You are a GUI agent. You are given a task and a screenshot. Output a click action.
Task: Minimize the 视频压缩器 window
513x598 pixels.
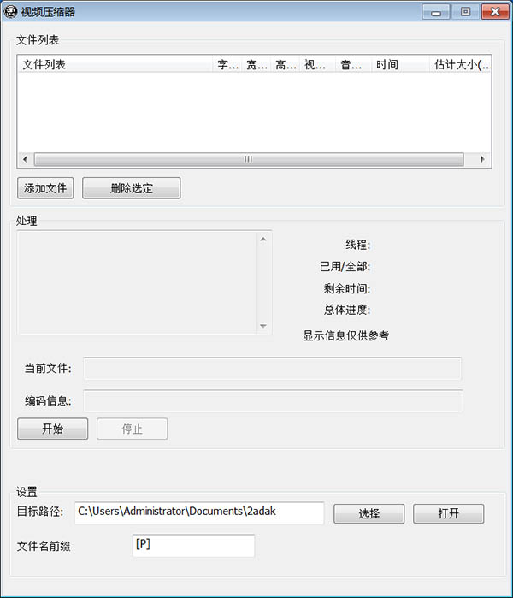(436, 12)
